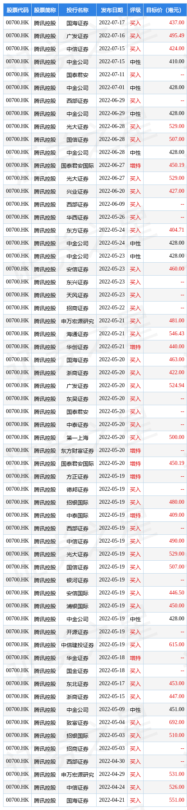Click the 浦银国际 broker name
This screenshot has width=187, height=810.
click(77, 606)
